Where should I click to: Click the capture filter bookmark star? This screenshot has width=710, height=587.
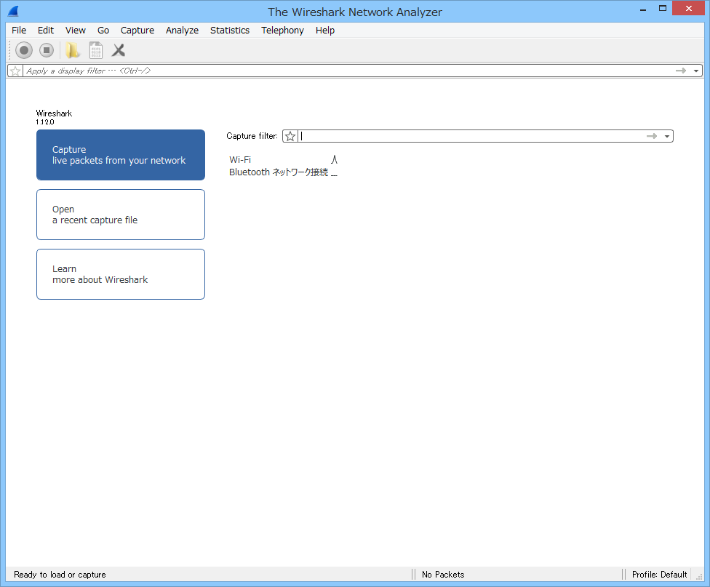(x=290, y=136)
